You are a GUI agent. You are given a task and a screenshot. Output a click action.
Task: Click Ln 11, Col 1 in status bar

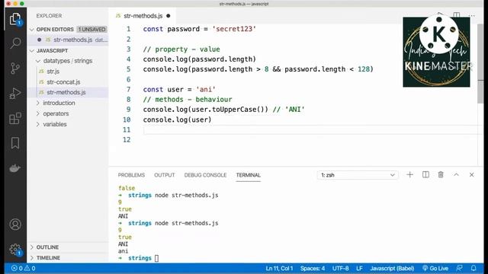[x=279, y=269]
